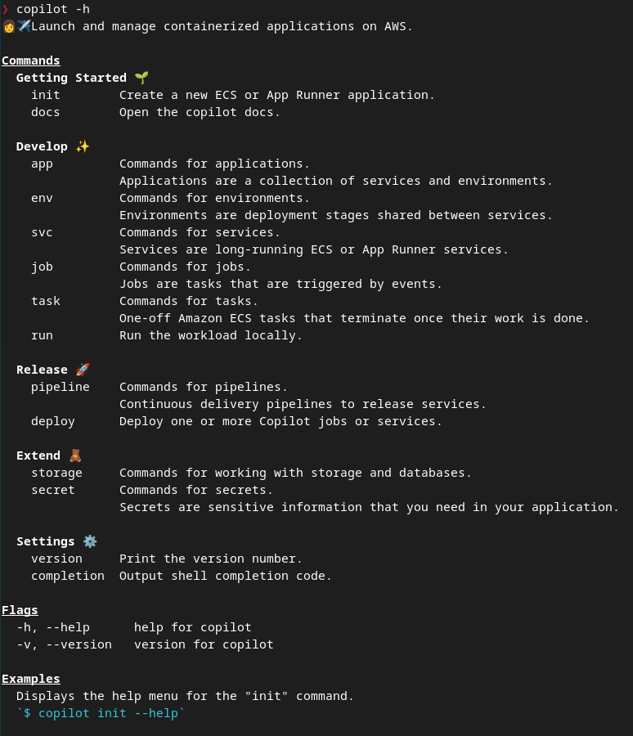This screenshot has height=736, width=633.
Task: Click the cyan copilot init --help example
Action: coord(101,713)
